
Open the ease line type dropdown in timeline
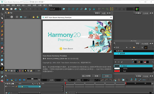[99, 80]
